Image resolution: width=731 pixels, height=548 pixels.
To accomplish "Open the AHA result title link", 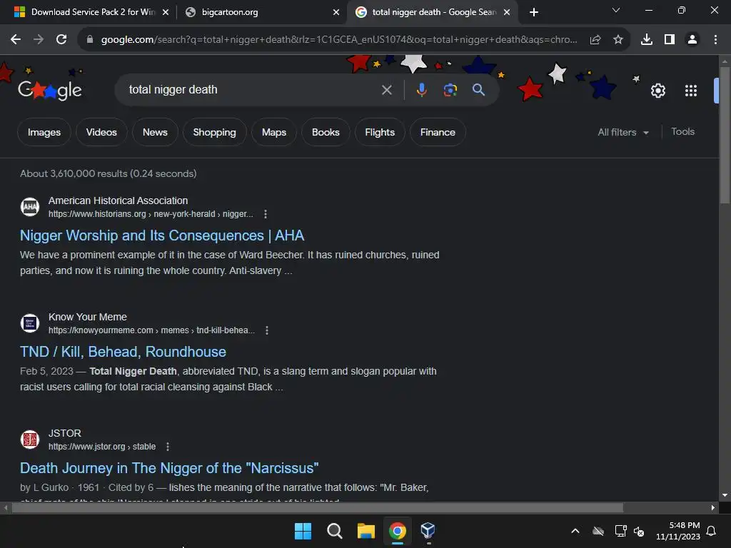I will click(162, 235).
